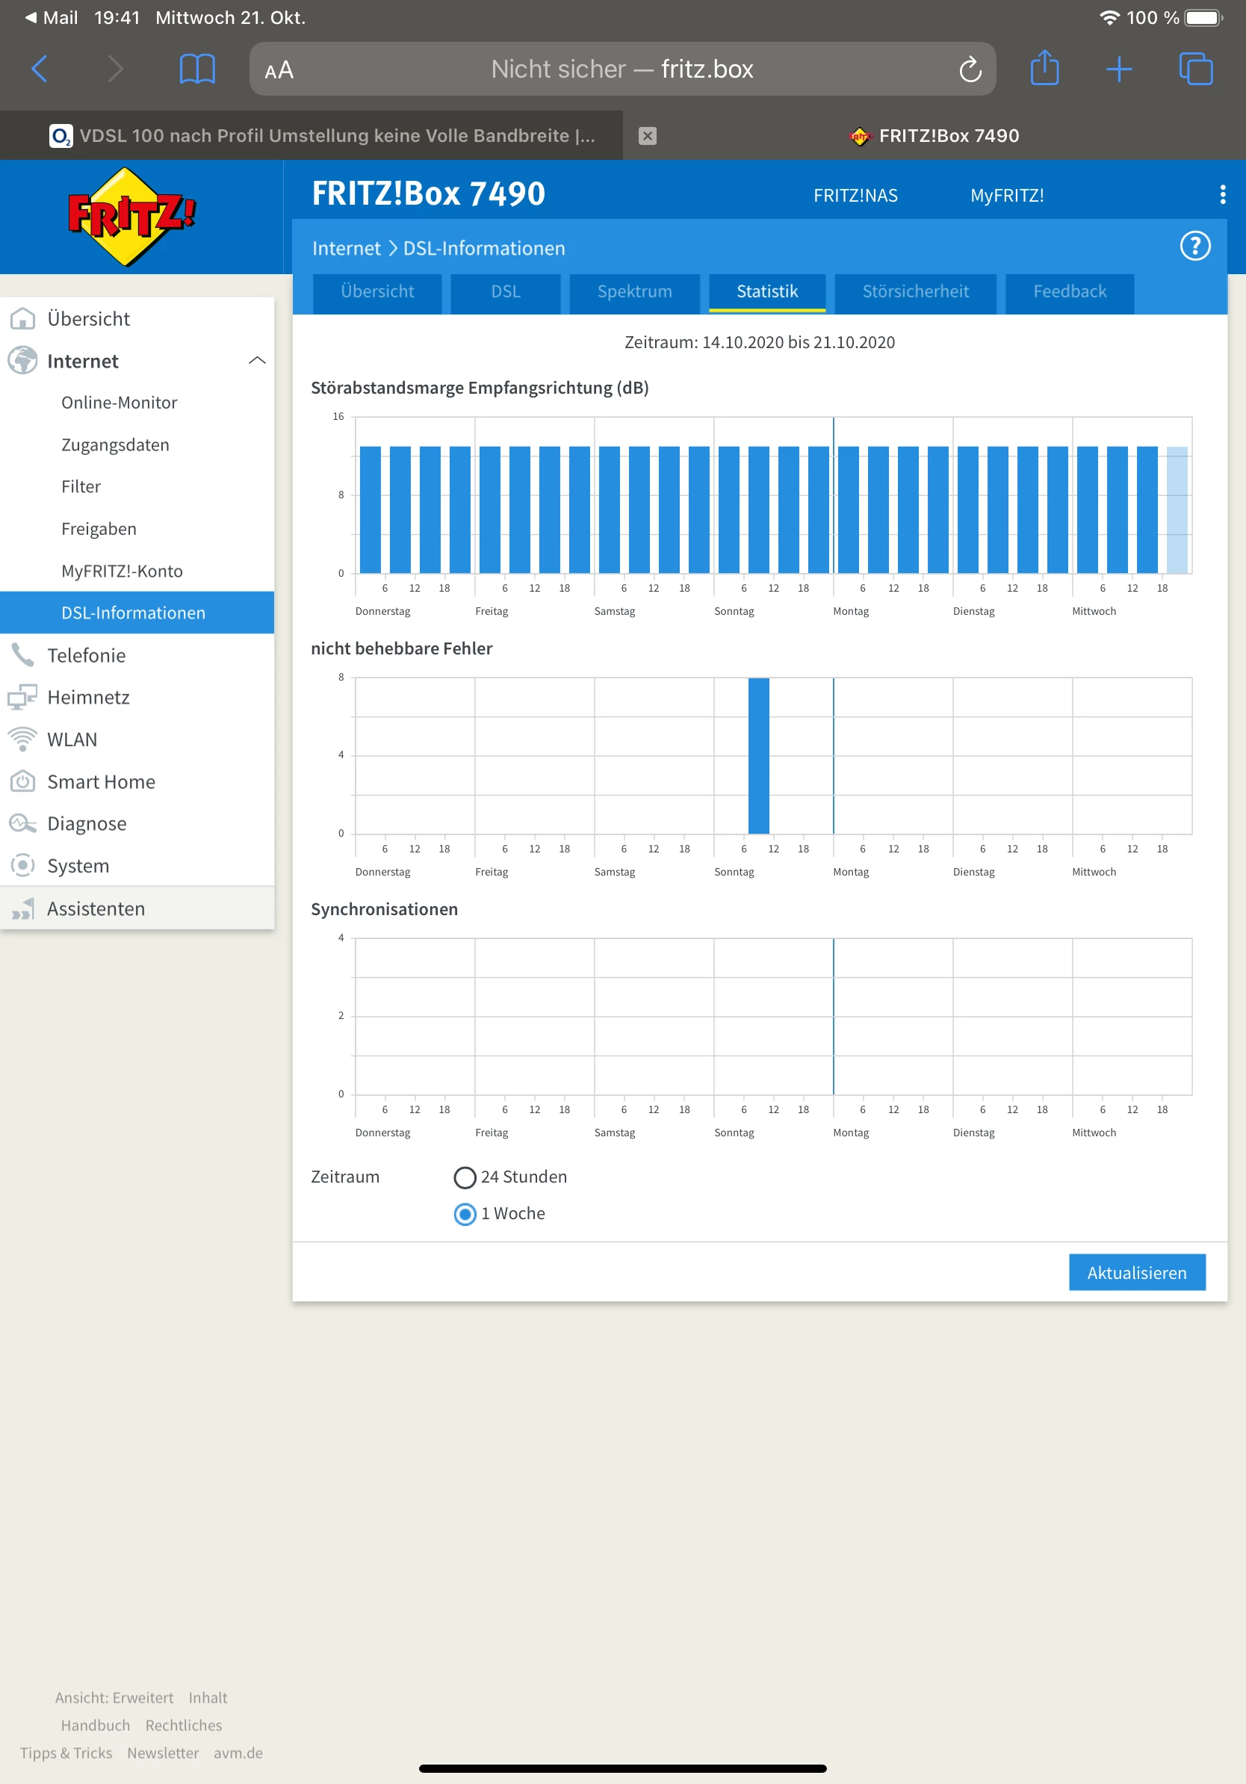Collapse the Internet menu section
Viewport: 1246px width, 1784px height.
pyautogui.click(x=256, y=361)
